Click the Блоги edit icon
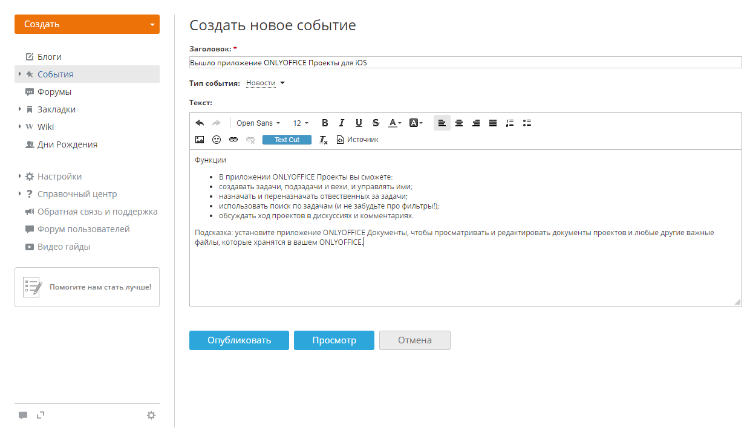This screenshot has width=750, height=428. [x=30, y=57]
